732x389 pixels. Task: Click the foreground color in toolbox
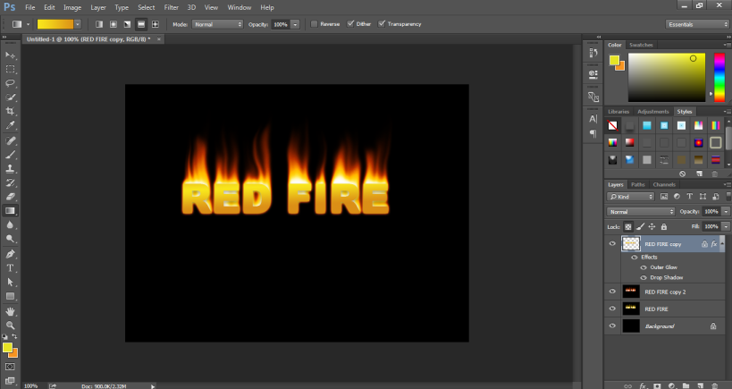(7, 348)
